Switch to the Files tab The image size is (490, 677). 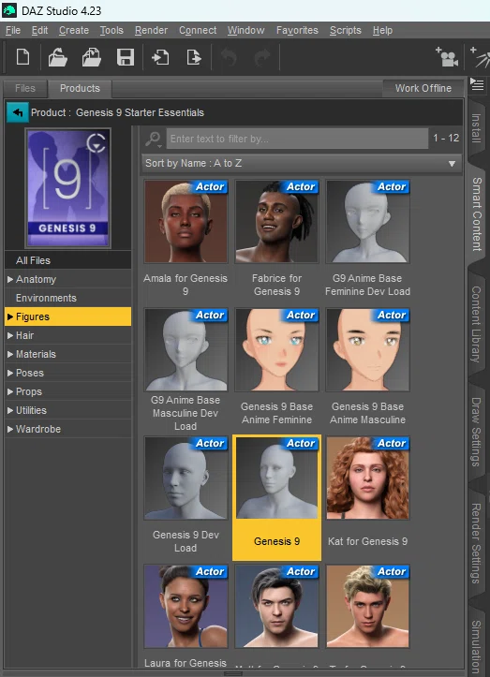pyautogui.click(x=25, y=88)
